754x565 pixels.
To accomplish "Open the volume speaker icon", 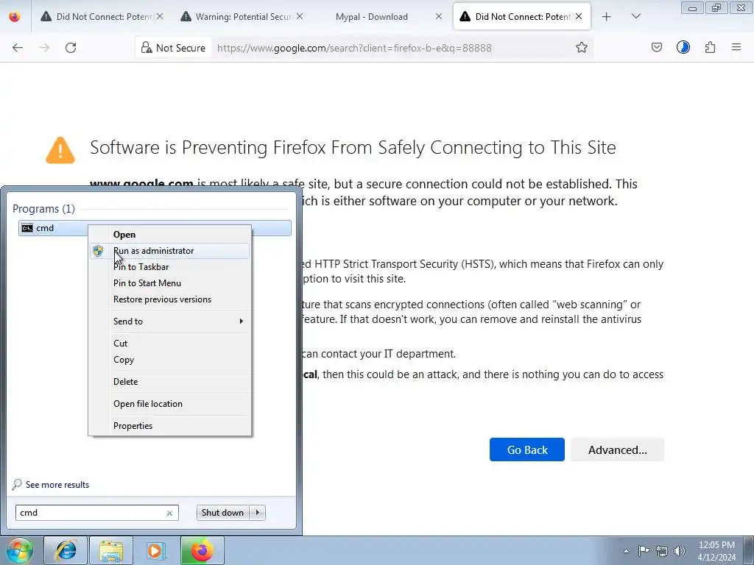I will [x=680, y=551].
